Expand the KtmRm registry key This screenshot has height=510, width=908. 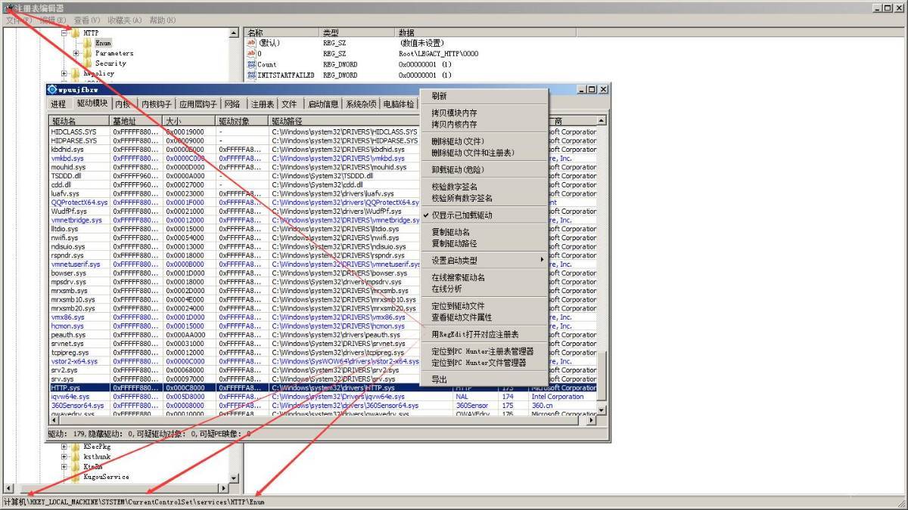pos(64,467)
